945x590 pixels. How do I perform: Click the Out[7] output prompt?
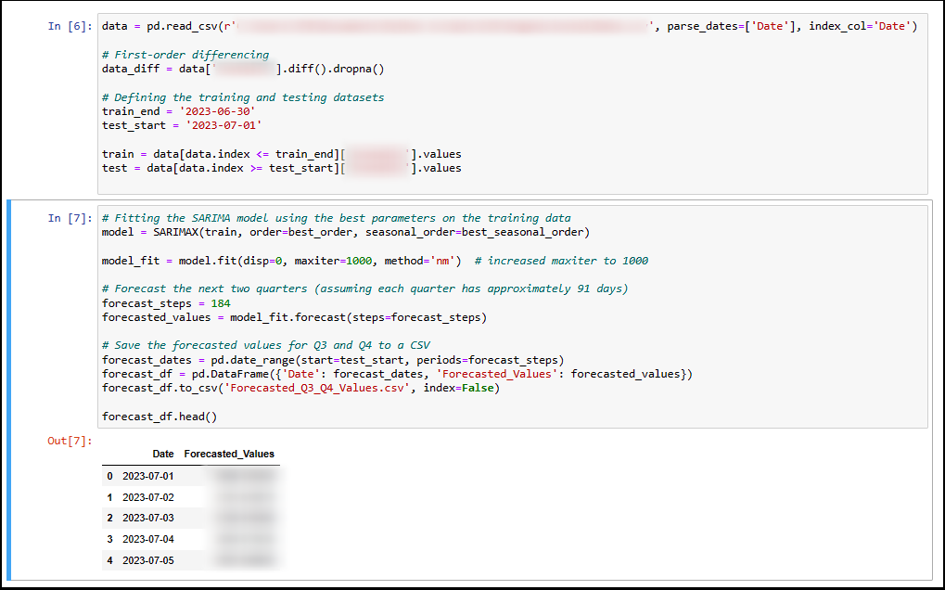click(x=70, y=441)
